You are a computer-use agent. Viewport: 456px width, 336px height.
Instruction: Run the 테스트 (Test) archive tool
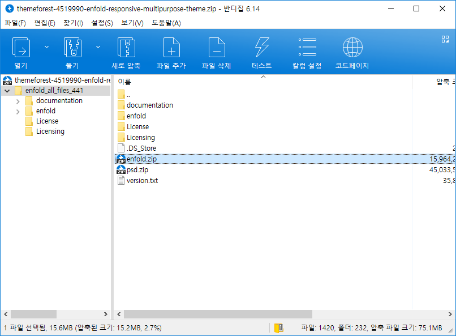click(262, 48)
